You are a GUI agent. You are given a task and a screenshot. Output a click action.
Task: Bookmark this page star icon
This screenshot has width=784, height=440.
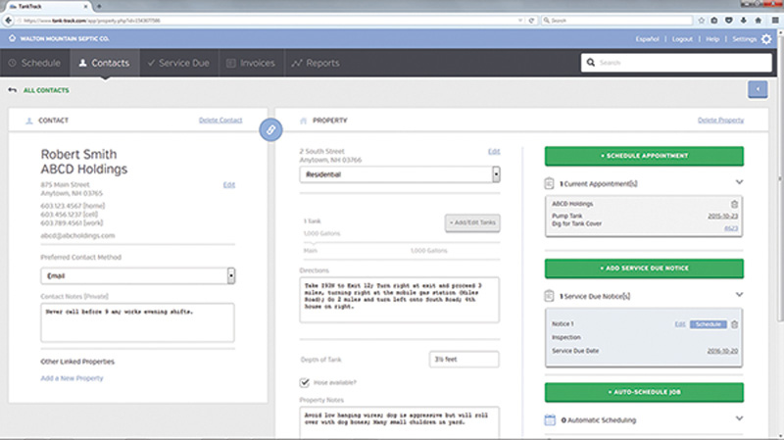(x=701, y=21)
